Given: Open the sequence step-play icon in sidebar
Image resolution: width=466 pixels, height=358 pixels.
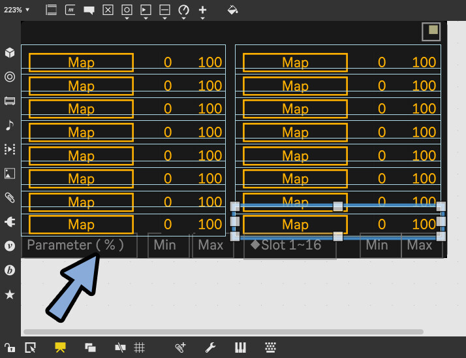Looking at the screenshot, I should [x=10, y=149].
